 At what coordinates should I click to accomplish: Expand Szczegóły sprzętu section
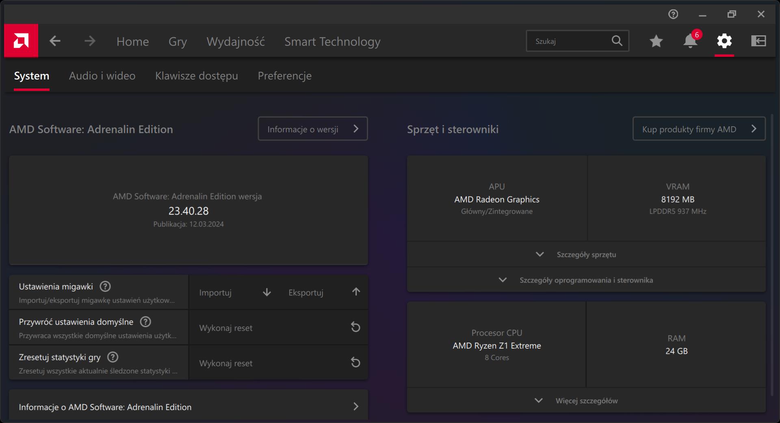point(586,255)
